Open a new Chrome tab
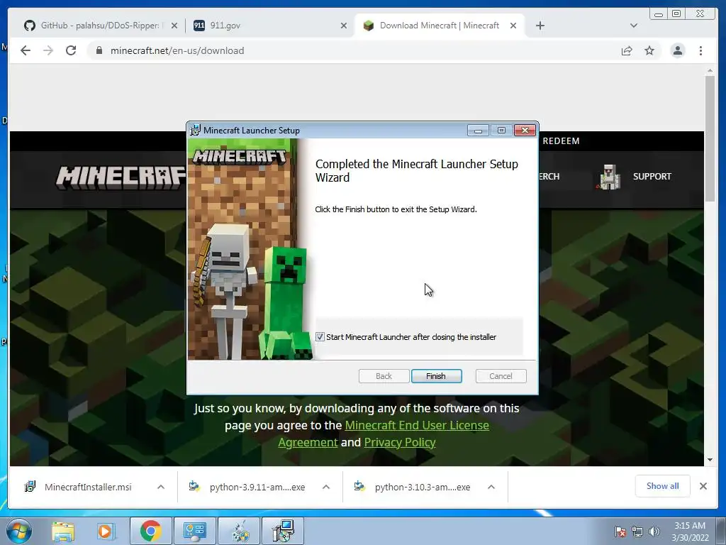 (540, 26)
